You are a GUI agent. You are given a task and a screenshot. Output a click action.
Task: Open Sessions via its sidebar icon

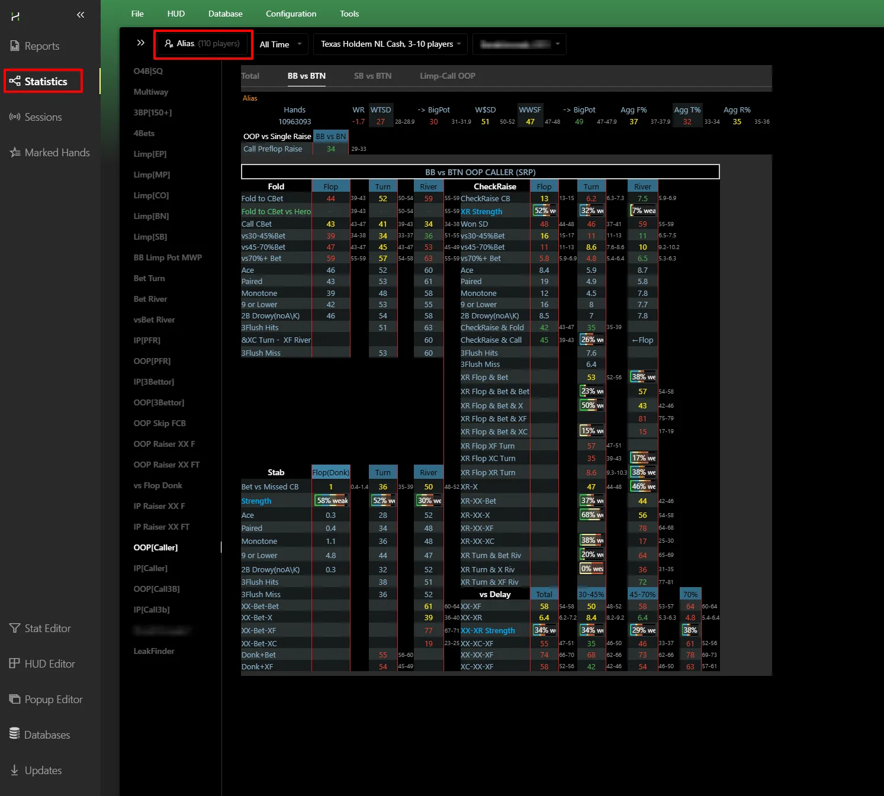(x=15, y=117)
